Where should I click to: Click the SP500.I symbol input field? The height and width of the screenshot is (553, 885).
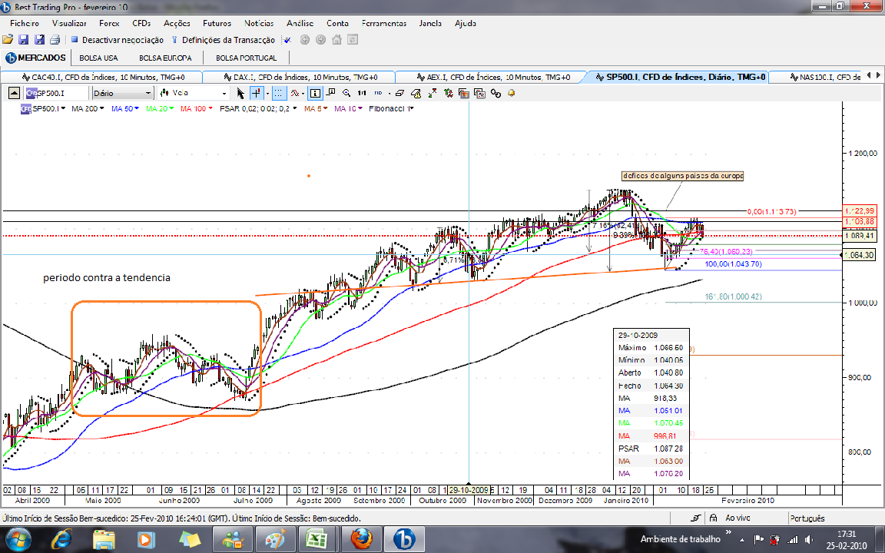(x=56, y=93)
